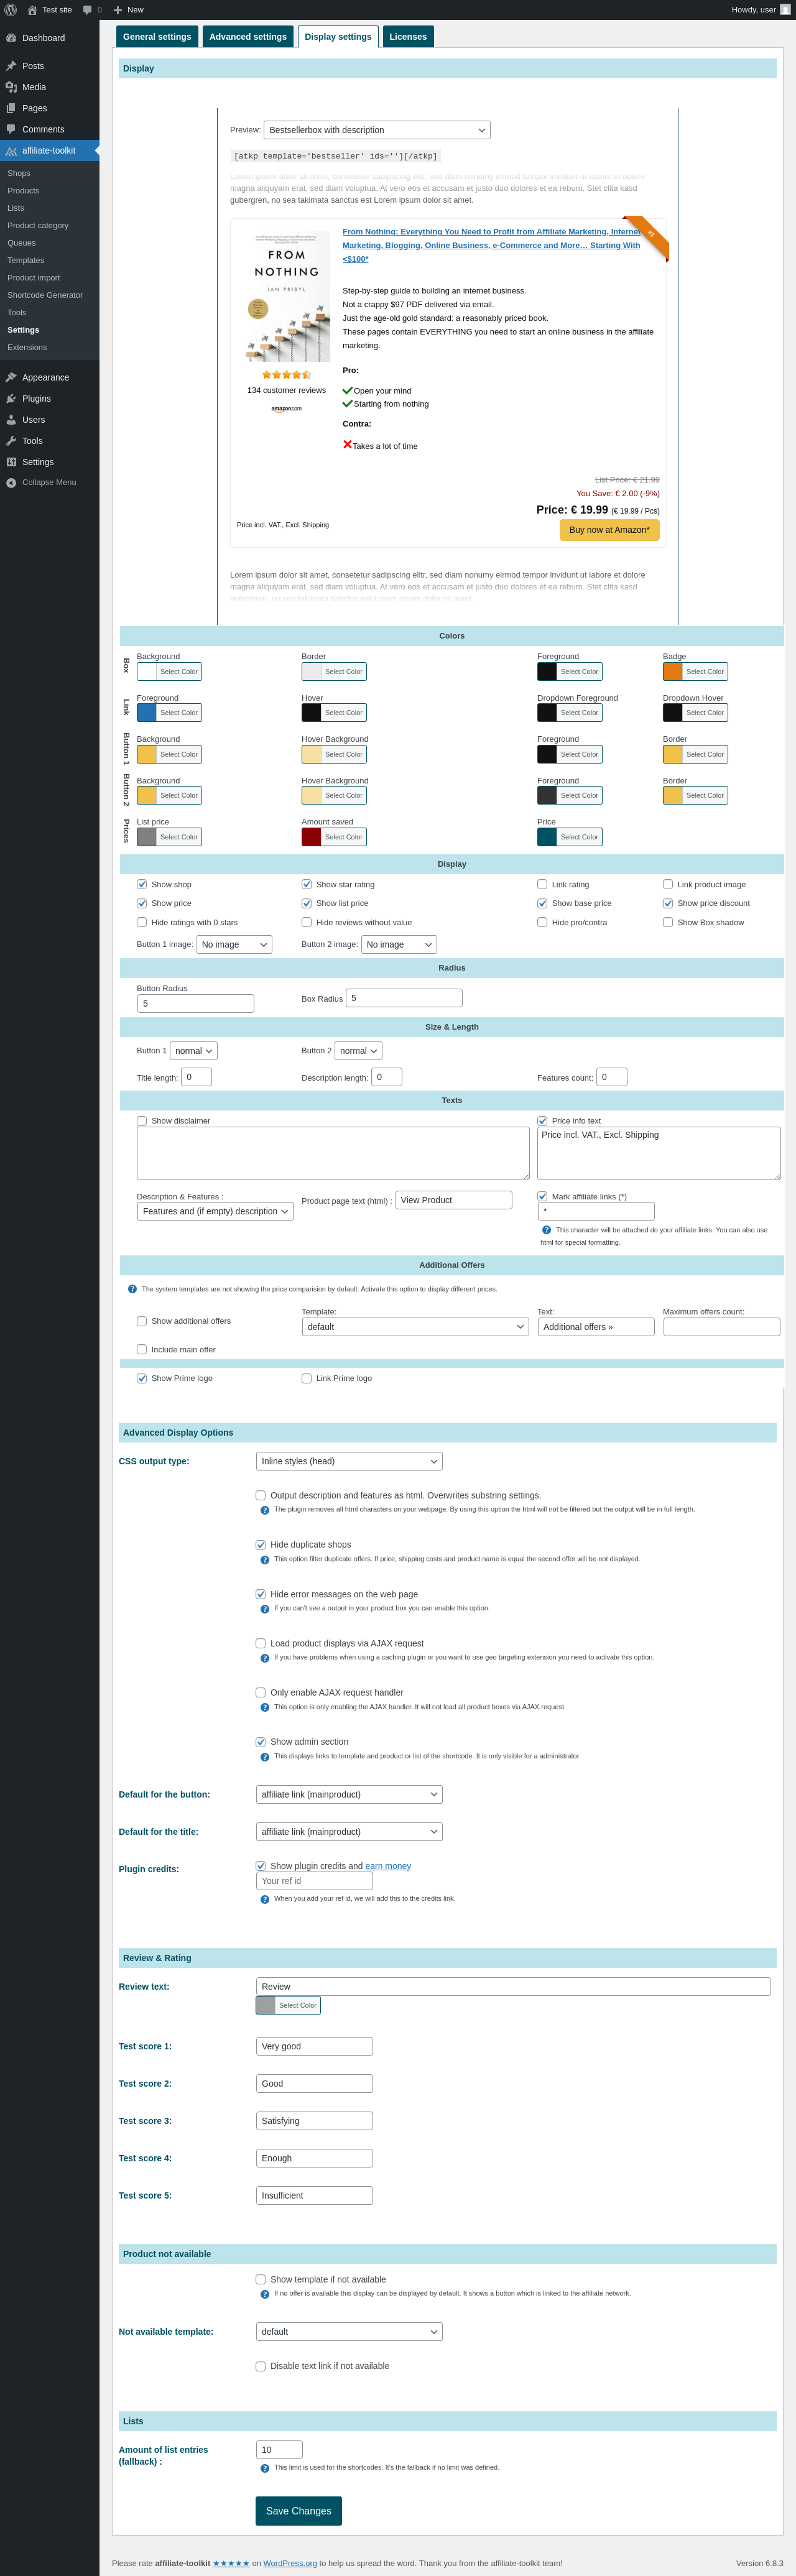796x2576 pixels.
Task: Enable the Link rating checkbox
Action: pyautogui.click(x=542, y=884)
